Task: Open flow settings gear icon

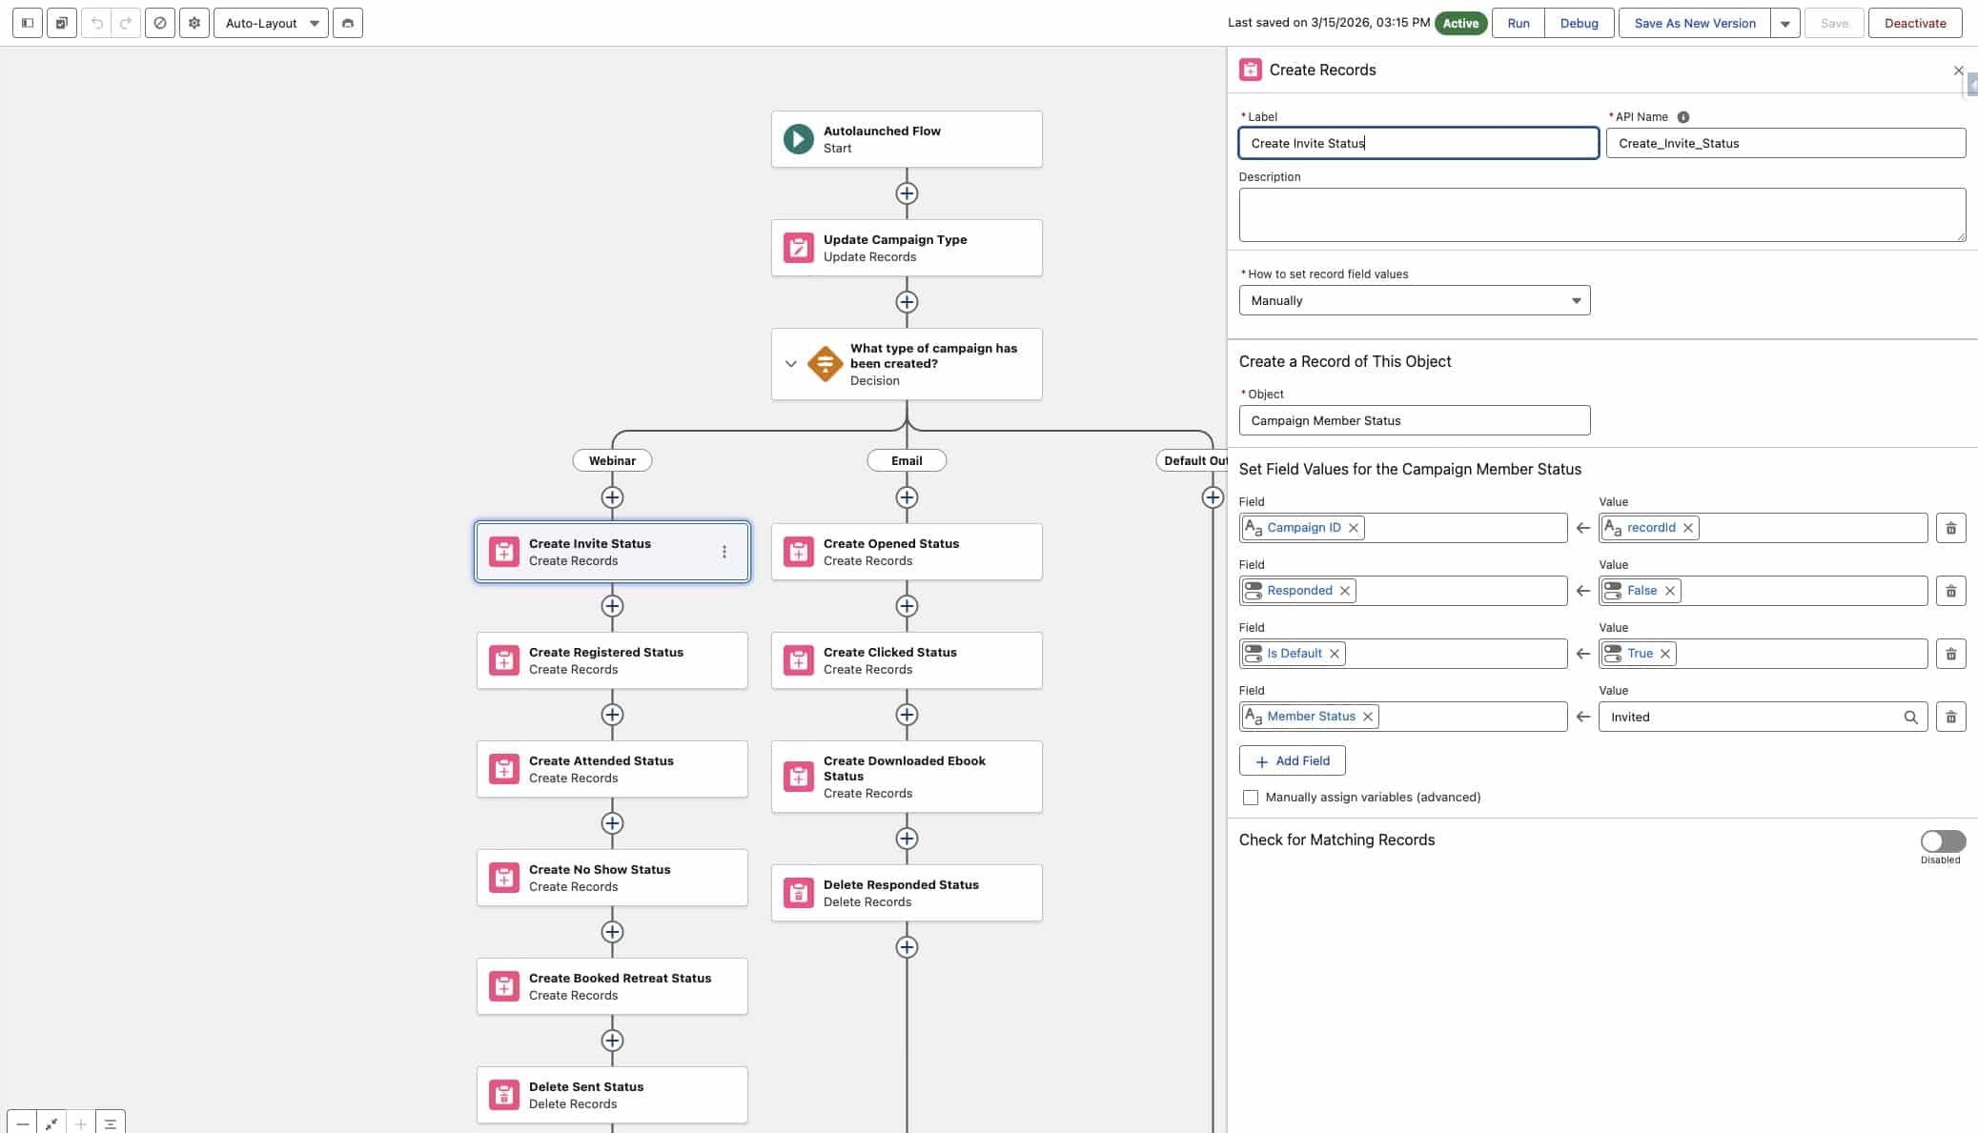Action: (x=194, y=23)
